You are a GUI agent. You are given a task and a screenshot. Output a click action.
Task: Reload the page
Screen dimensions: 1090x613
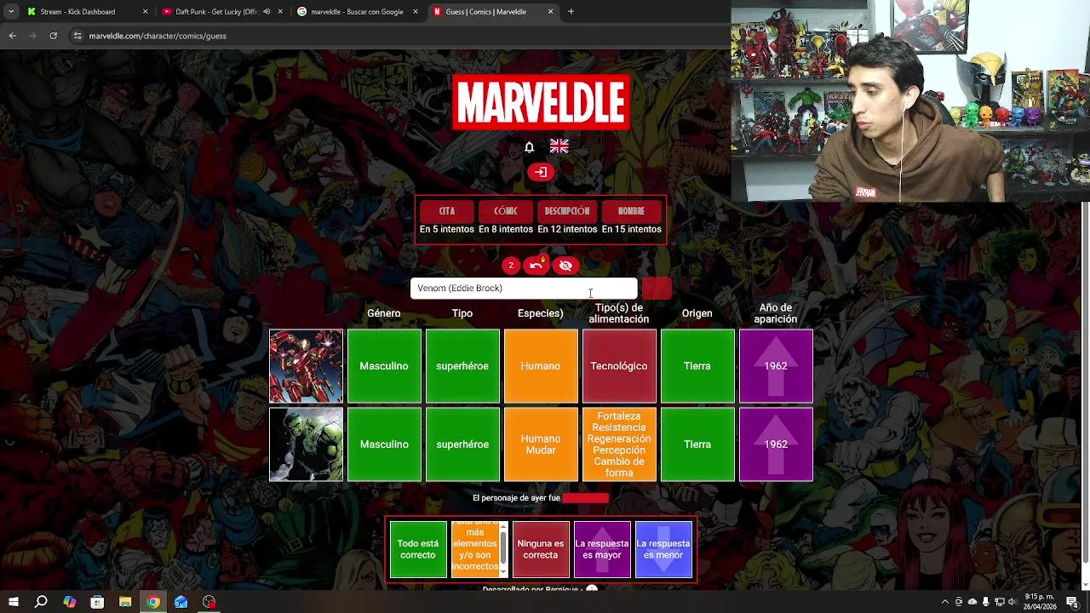tap(53, 36)
